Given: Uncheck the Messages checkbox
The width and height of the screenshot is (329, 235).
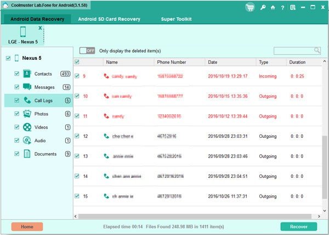Looking at the screenshot, I should (16, 87).
